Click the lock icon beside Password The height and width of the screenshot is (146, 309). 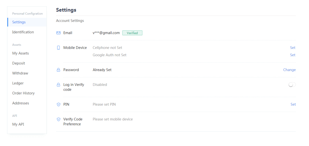point(59,70)
